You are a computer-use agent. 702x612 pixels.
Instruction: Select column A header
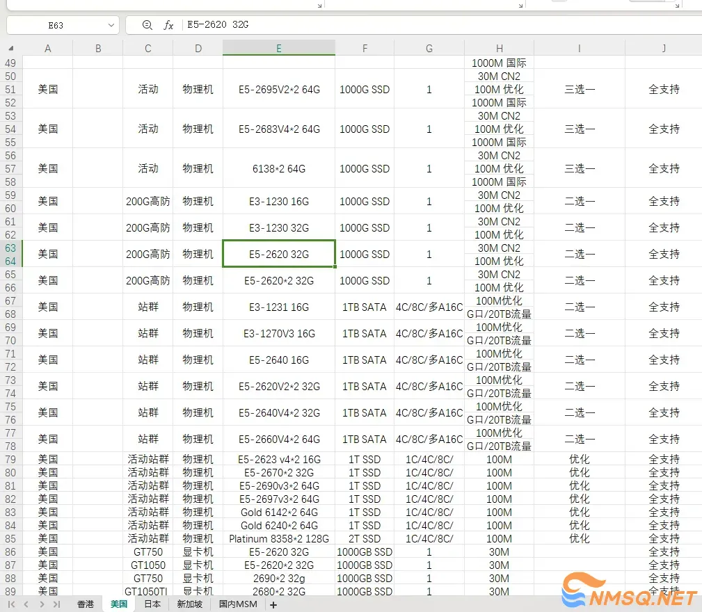(47, 48)
